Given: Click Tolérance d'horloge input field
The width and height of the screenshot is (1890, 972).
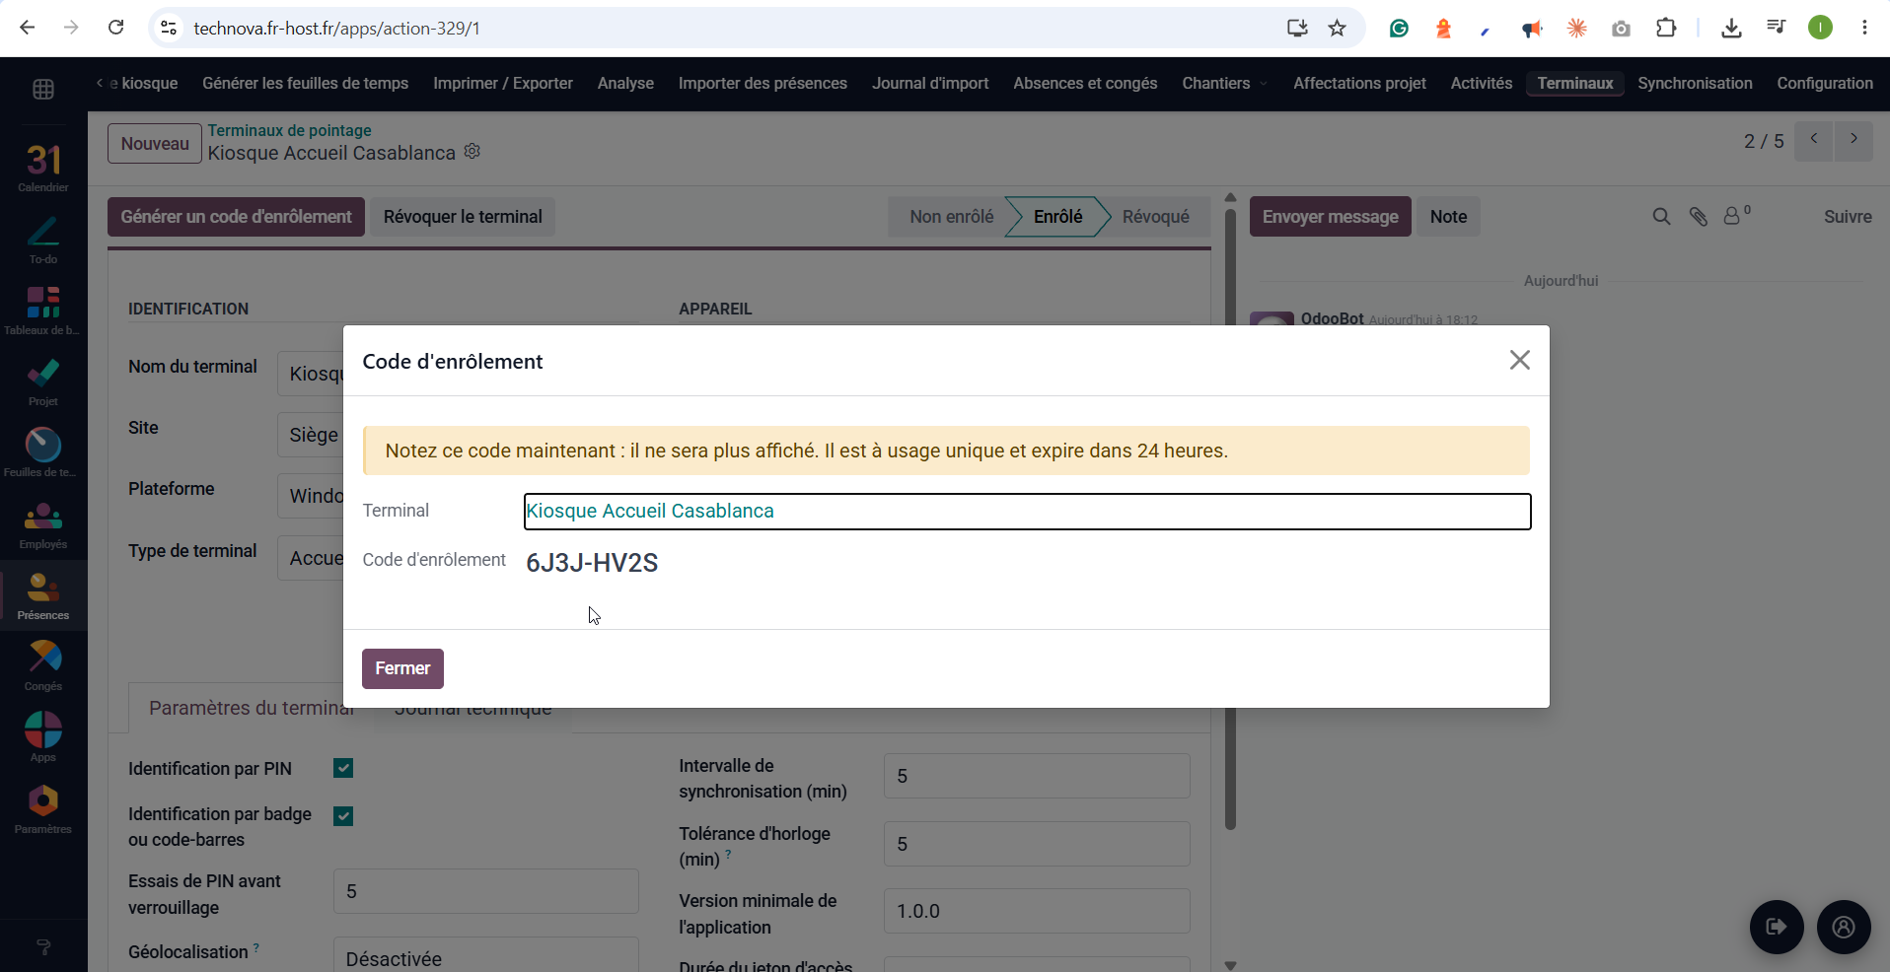Looking at the screenshot, I should tap(1037, 844).
